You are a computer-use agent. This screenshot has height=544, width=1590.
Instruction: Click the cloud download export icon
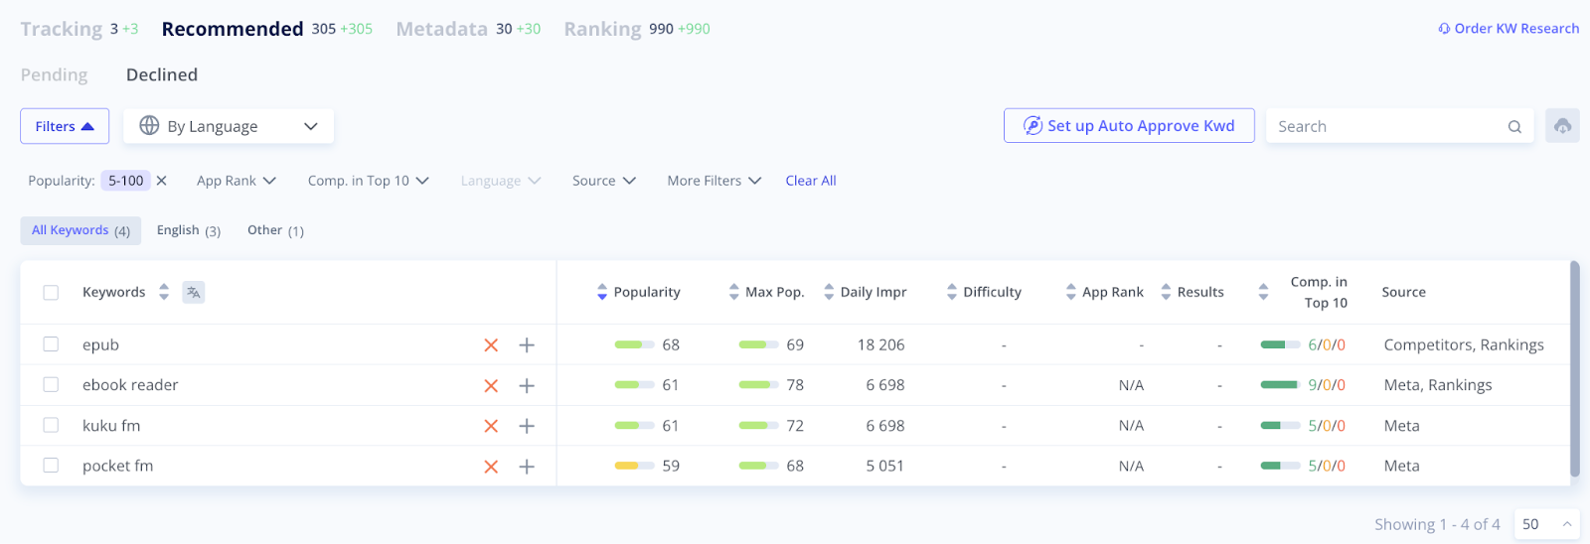1562,126
